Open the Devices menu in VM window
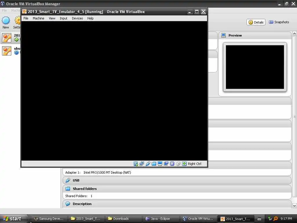The height and width of the screenshot is (223, 297). 77,18
